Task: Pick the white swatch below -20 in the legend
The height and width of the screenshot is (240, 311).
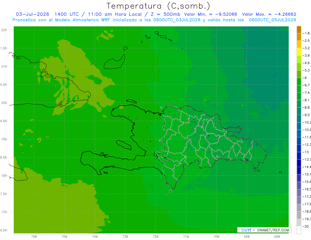Action: tap(299, 230)
